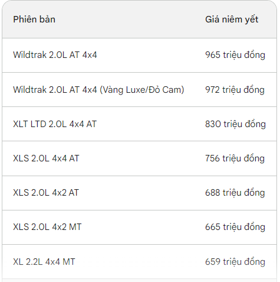Click the 965 triệu đồng price
Image resolution: width=280 pixels, height=282 pixels.
235,55
